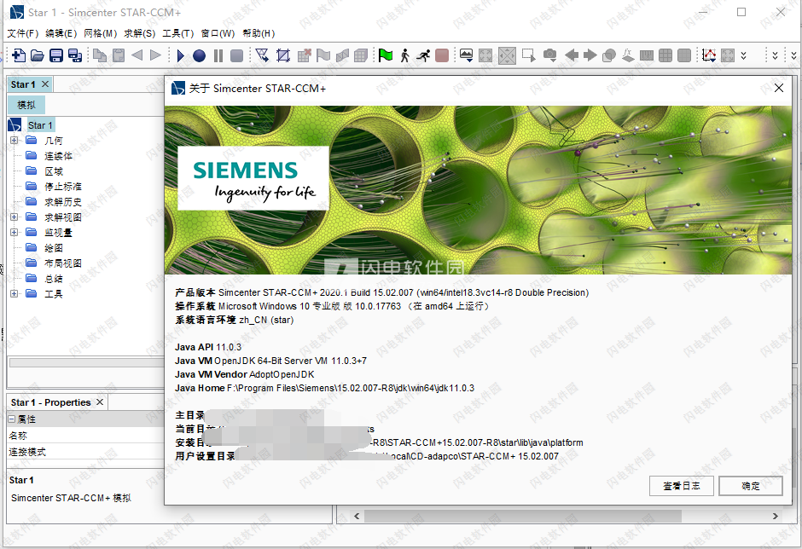Click the 确定 button
The width and height of the screenshot is (802, 549).
pos(750,486)
